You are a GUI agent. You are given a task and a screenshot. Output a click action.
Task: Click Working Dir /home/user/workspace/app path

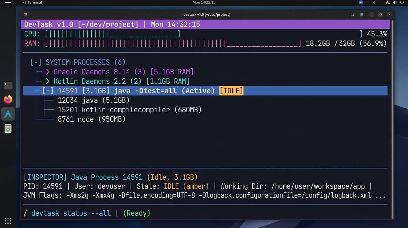click(293, 186)
